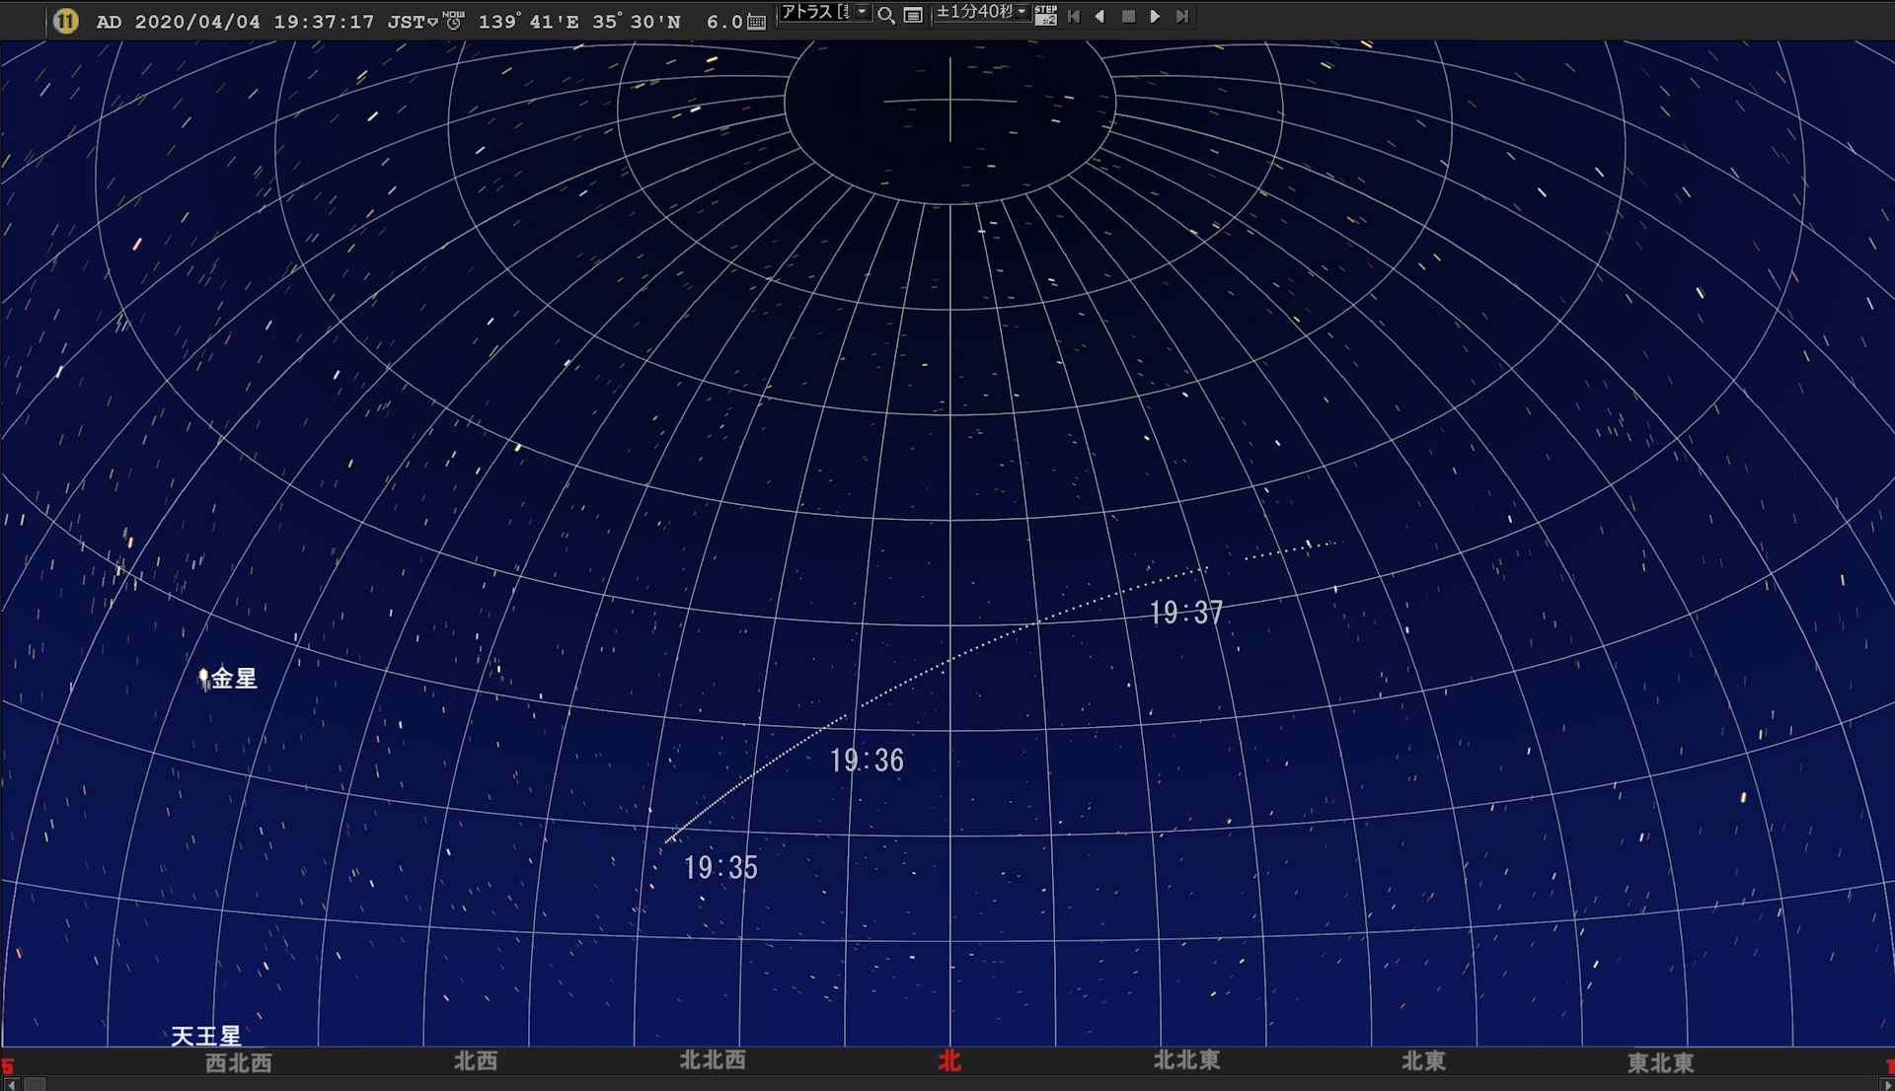Skip to the last time step

pyautogui.click(x=1181, y=16)
